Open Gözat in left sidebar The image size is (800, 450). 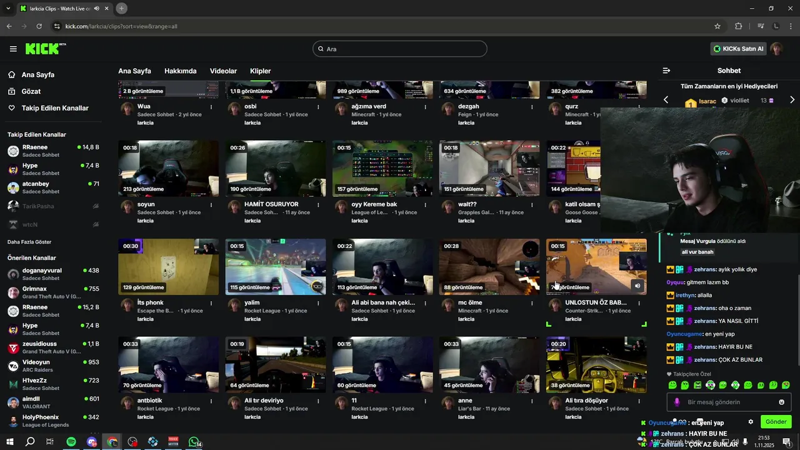click(31, 91)
